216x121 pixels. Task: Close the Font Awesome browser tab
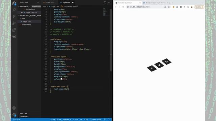(168, 3)
